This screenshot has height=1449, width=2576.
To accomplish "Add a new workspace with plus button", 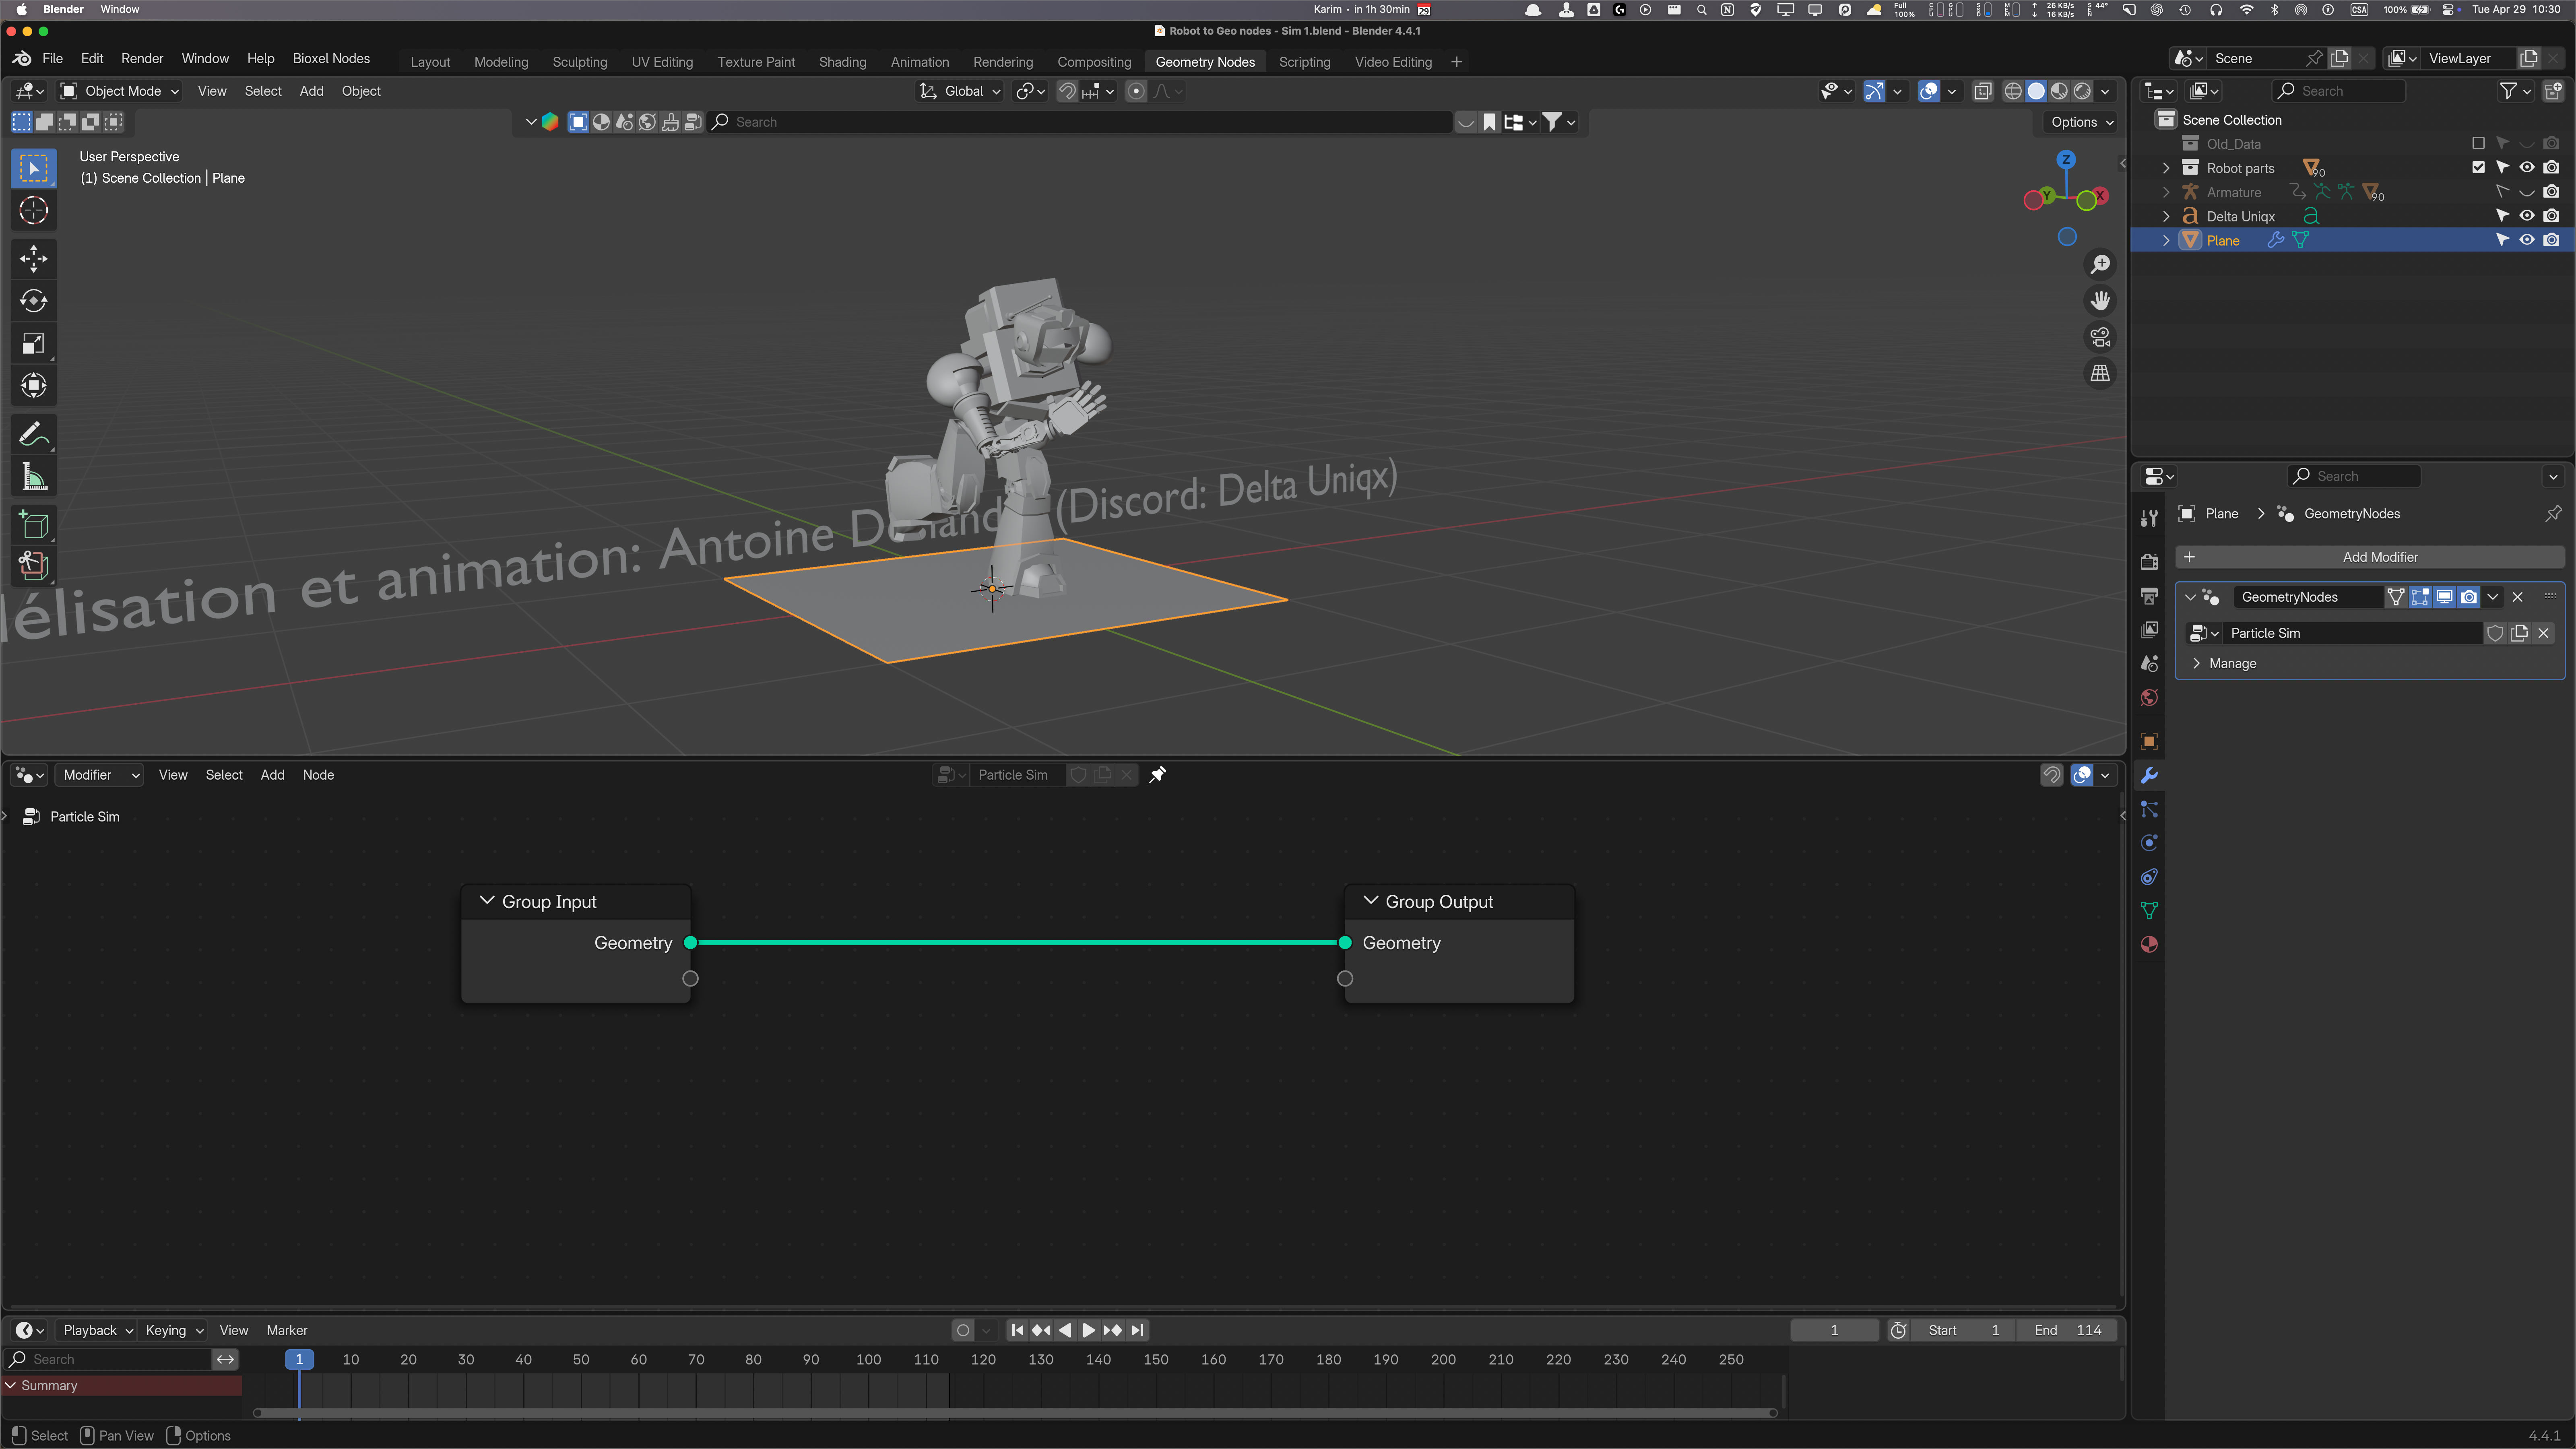I will coord(1456,62).
